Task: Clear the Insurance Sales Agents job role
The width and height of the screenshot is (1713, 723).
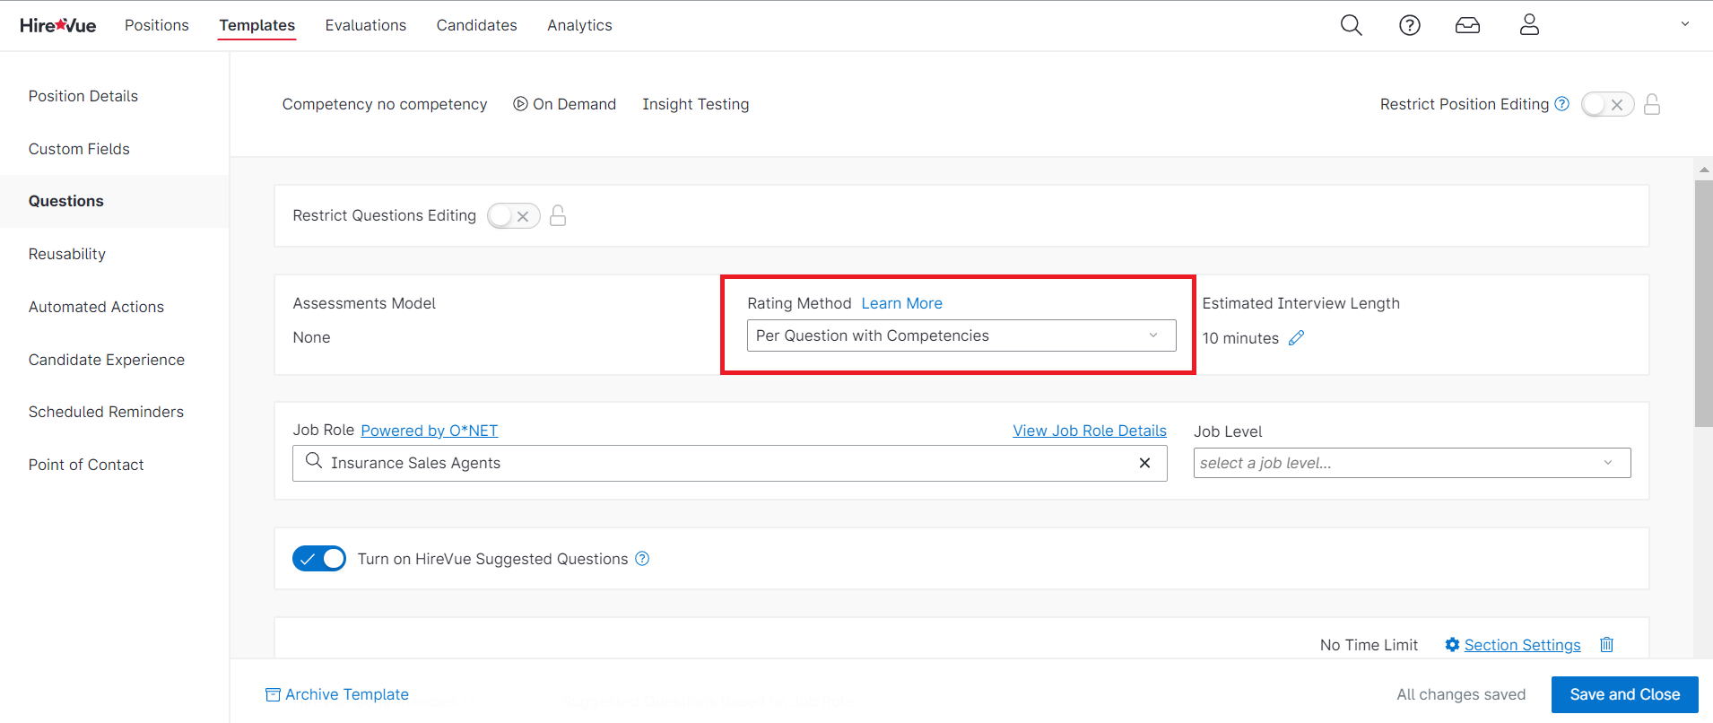Action: click(x=1144, y=463)
